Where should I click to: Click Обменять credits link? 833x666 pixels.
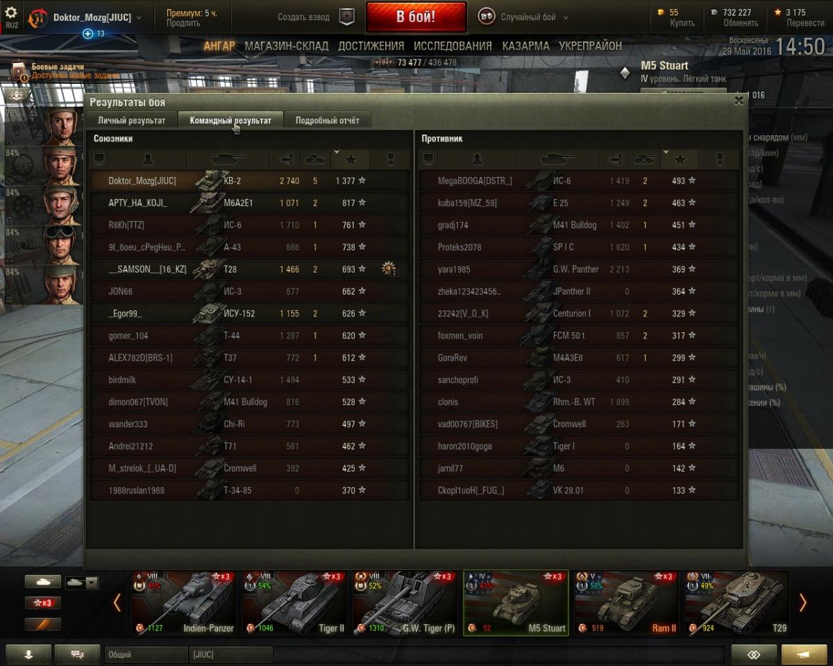[741, 23]
